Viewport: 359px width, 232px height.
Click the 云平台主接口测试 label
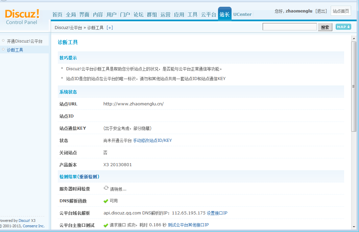coord(77,225)
